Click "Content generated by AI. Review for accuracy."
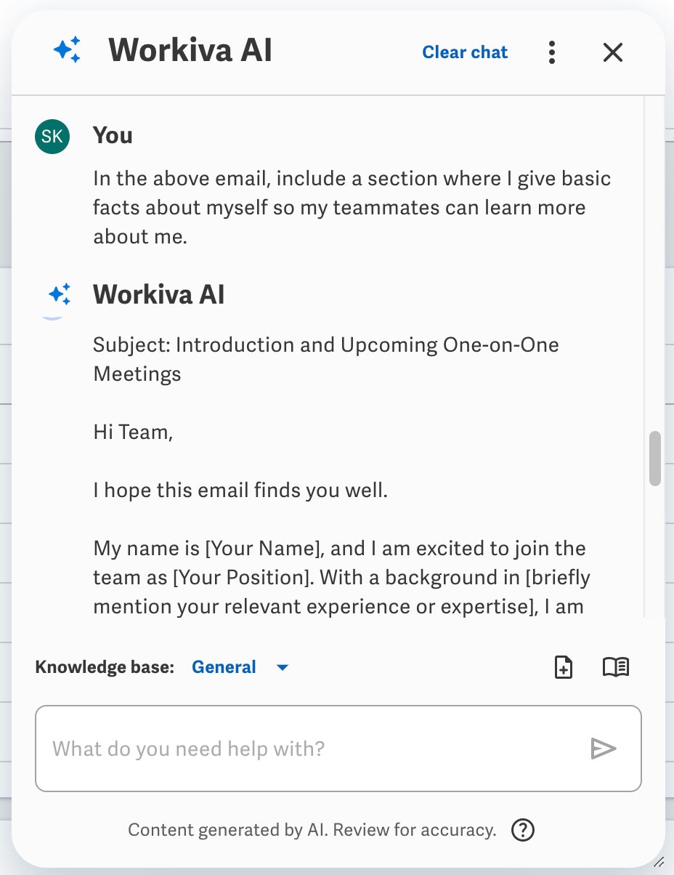The image size is (674, 875). 312,829
